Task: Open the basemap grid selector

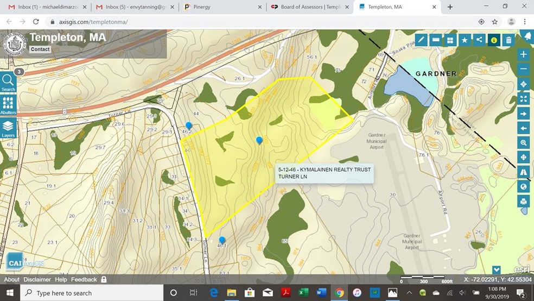Action: pos(450,40)
